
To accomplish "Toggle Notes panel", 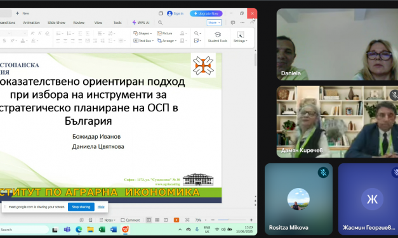I will (x=107, y=220).
